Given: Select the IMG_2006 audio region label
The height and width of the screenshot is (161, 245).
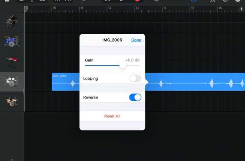Looking at the screenshot, I should pyautogui.click(x=60, y=76).
